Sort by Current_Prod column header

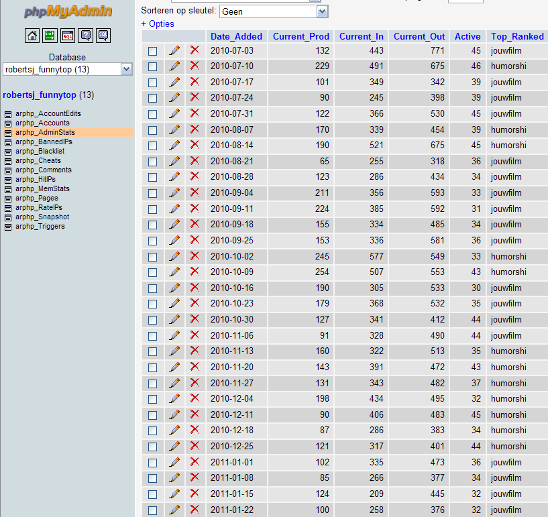pos(301,36)
